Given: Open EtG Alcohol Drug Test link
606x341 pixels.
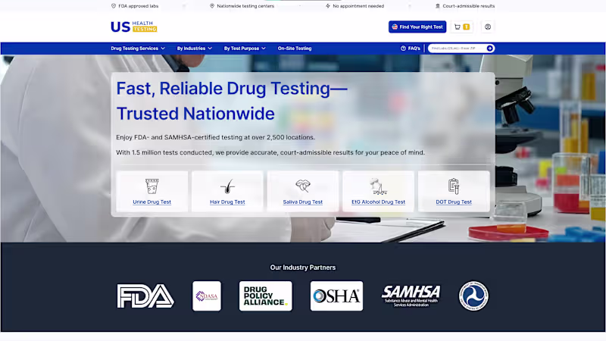Looking at the screenshot, I should pos(378,202).
